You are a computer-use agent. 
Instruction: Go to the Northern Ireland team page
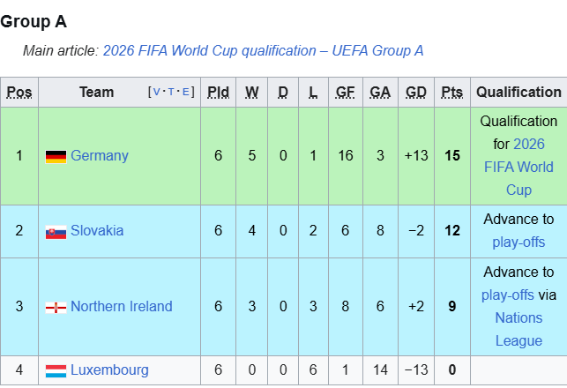[x=121, y=307]
